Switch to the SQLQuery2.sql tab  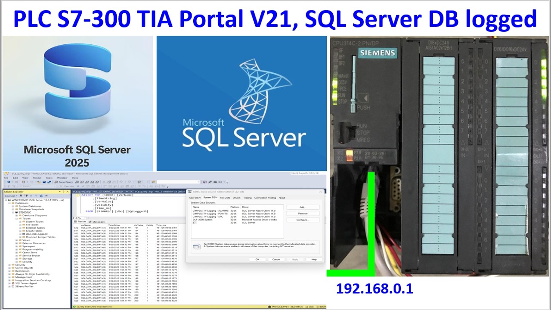pyautogui.click(x=102, y=192)
